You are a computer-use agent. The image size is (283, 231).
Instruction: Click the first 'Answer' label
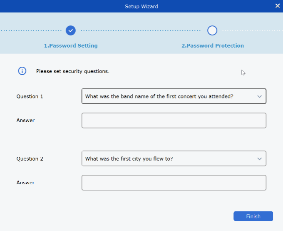(26, 121)
